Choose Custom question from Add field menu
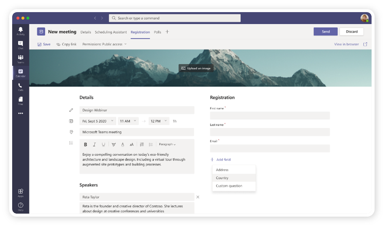Screen dimensions: 386x228 (234, 186)
